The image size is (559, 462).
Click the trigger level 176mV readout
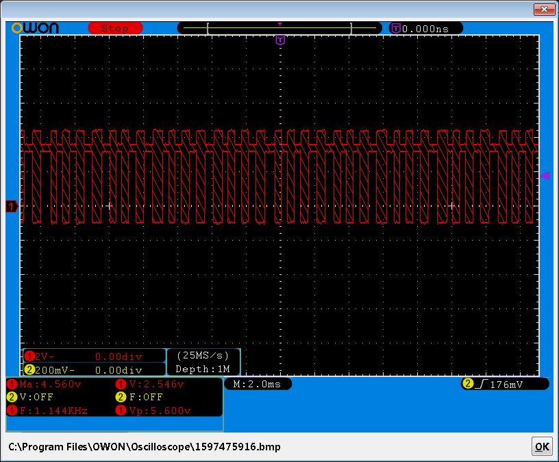tap(505, 385)
